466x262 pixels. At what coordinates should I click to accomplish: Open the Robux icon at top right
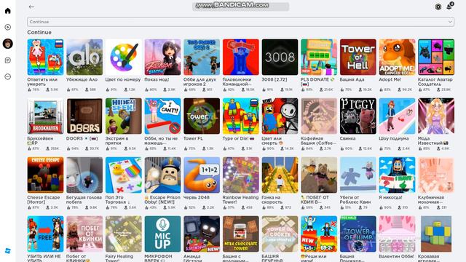point(438,7)
